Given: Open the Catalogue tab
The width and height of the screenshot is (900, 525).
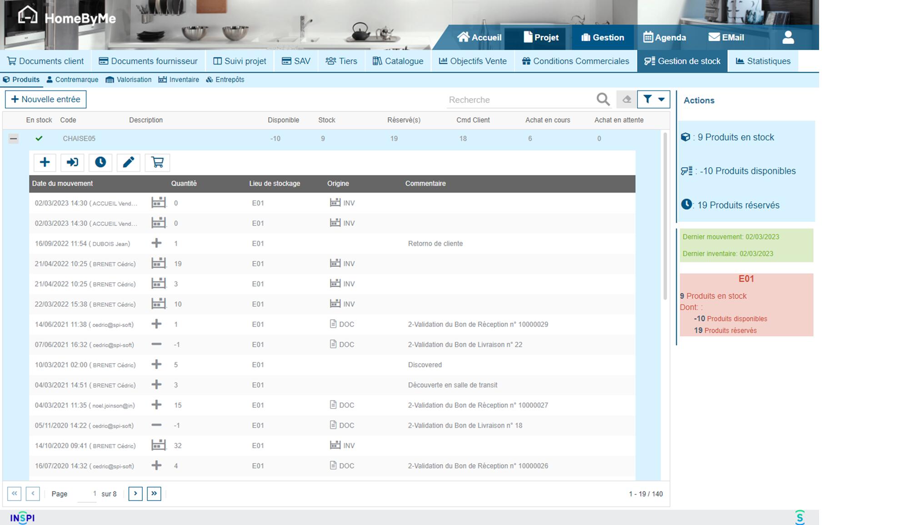Looking at the screenshot, I should 398,61.
